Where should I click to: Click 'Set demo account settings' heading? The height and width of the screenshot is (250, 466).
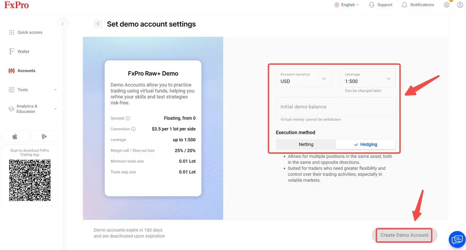151,24
